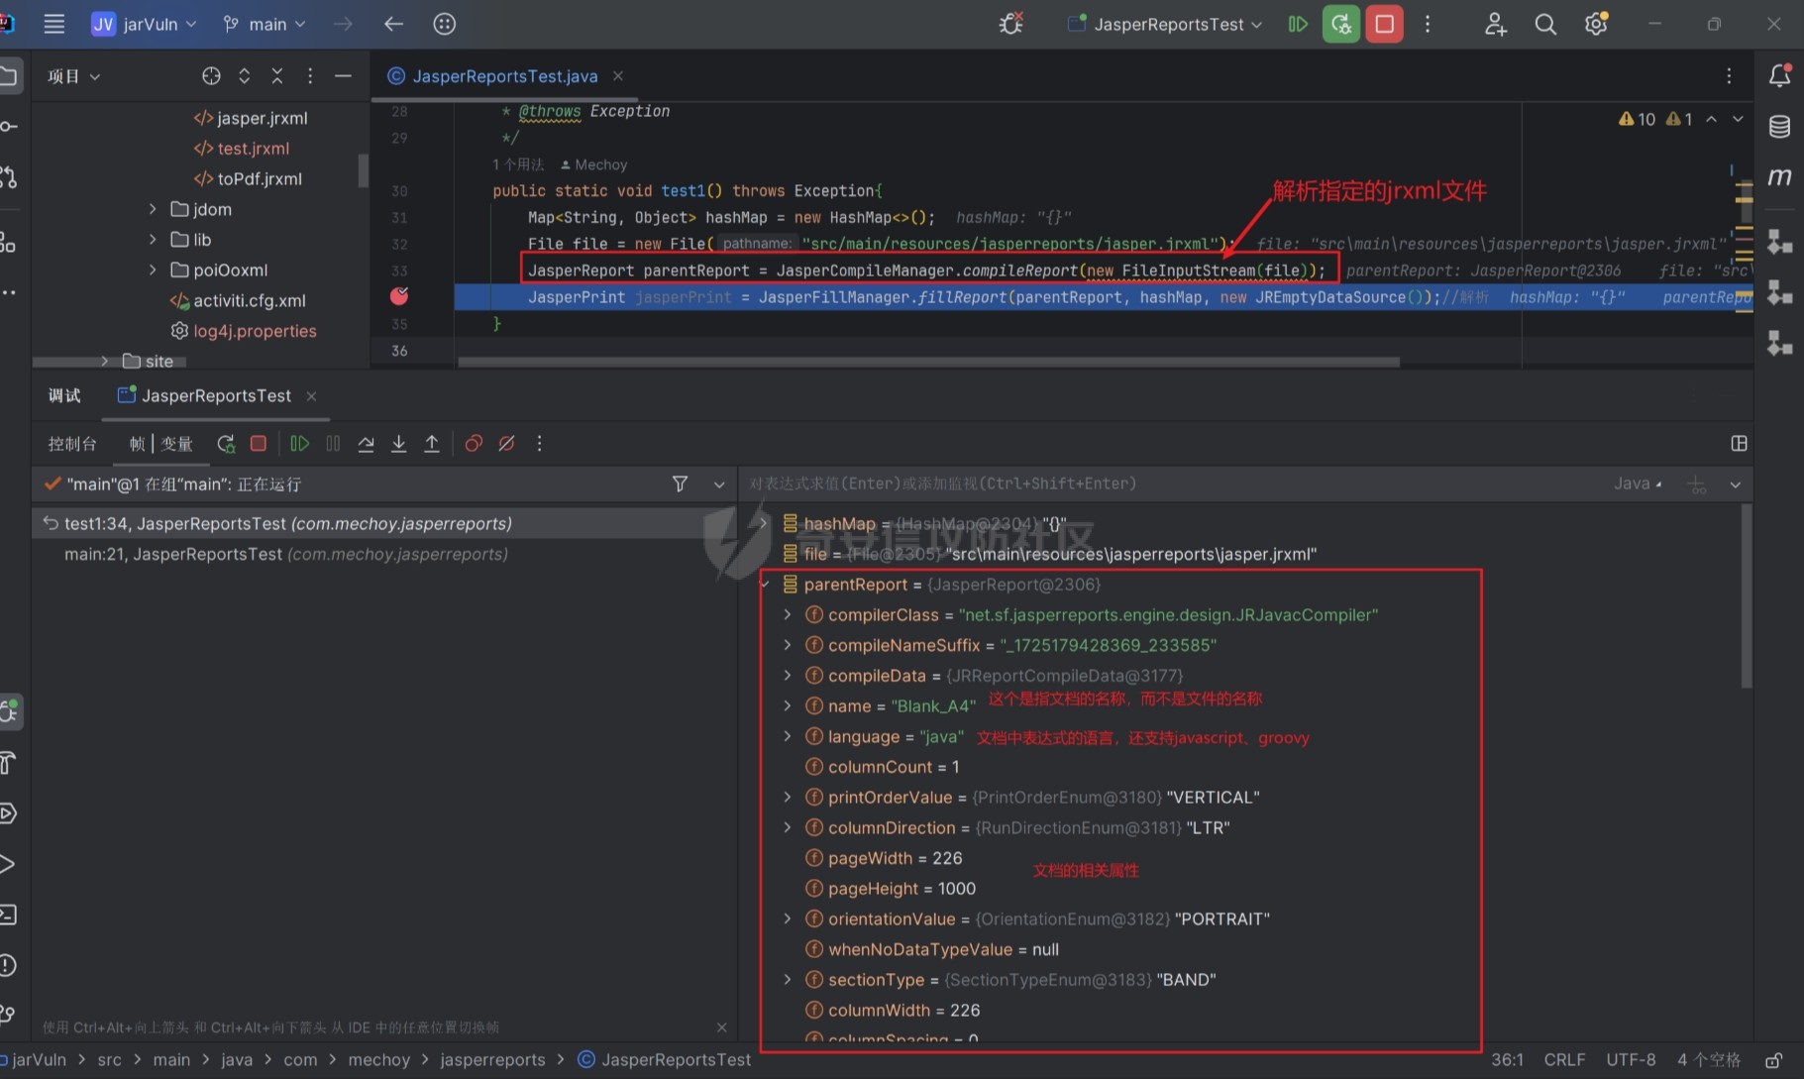
Task: Expand the compilerClass field
Action: (788, 614)
